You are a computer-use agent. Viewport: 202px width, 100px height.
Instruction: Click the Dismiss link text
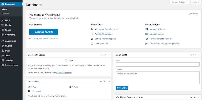point(194,14)
